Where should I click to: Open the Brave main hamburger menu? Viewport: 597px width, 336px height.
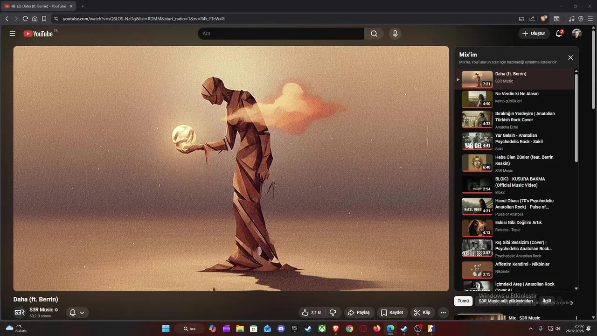point(590,19)
